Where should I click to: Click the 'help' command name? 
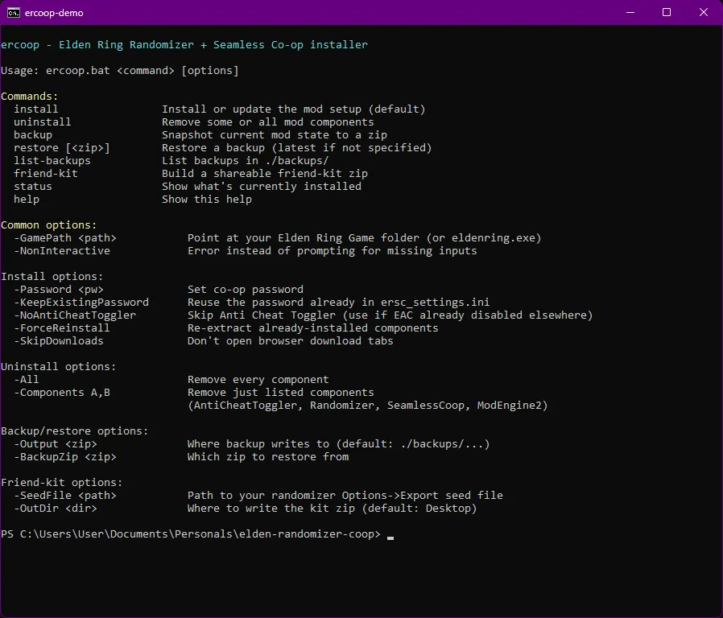pos(27,200)
